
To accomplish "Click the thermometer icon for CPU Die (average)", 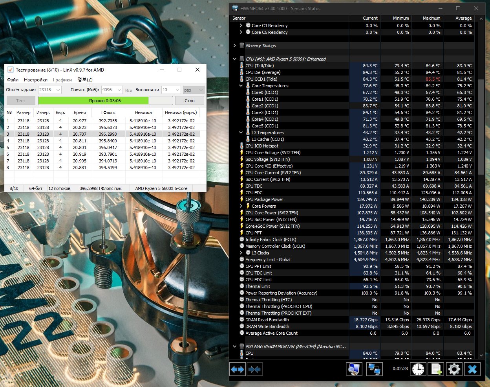I will pyautogui.click(x=242, y=72).
